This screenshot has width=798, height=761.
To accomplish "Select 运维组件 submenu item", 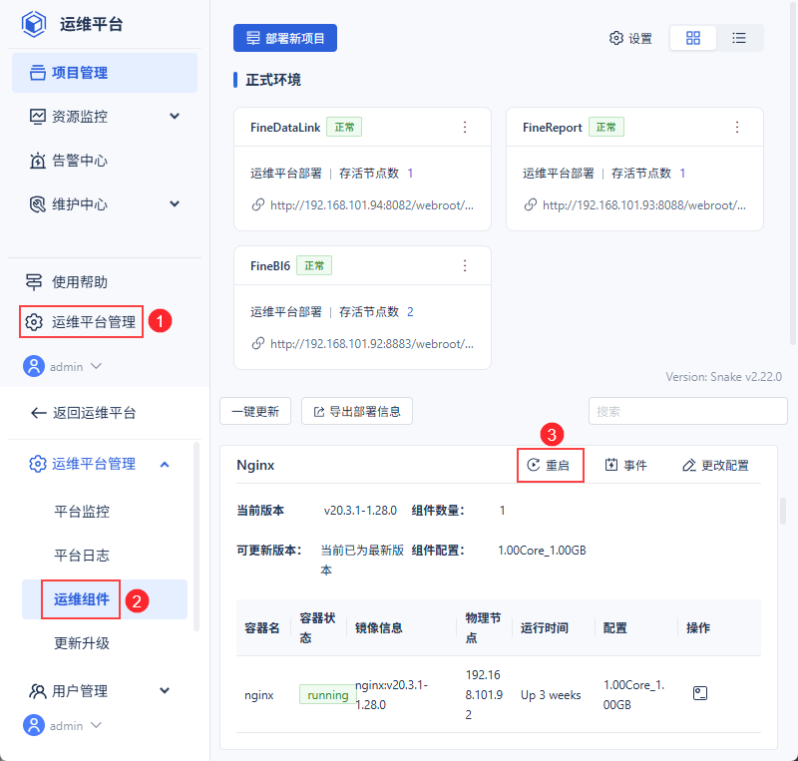I will [x=105, y=599].
